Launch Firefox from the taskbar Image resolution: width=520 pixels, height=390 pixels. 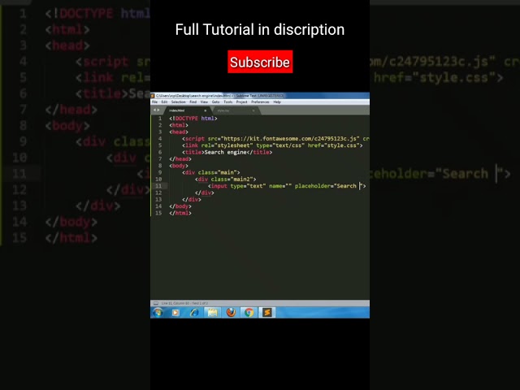pyautogui.click(x=231, y=312)
